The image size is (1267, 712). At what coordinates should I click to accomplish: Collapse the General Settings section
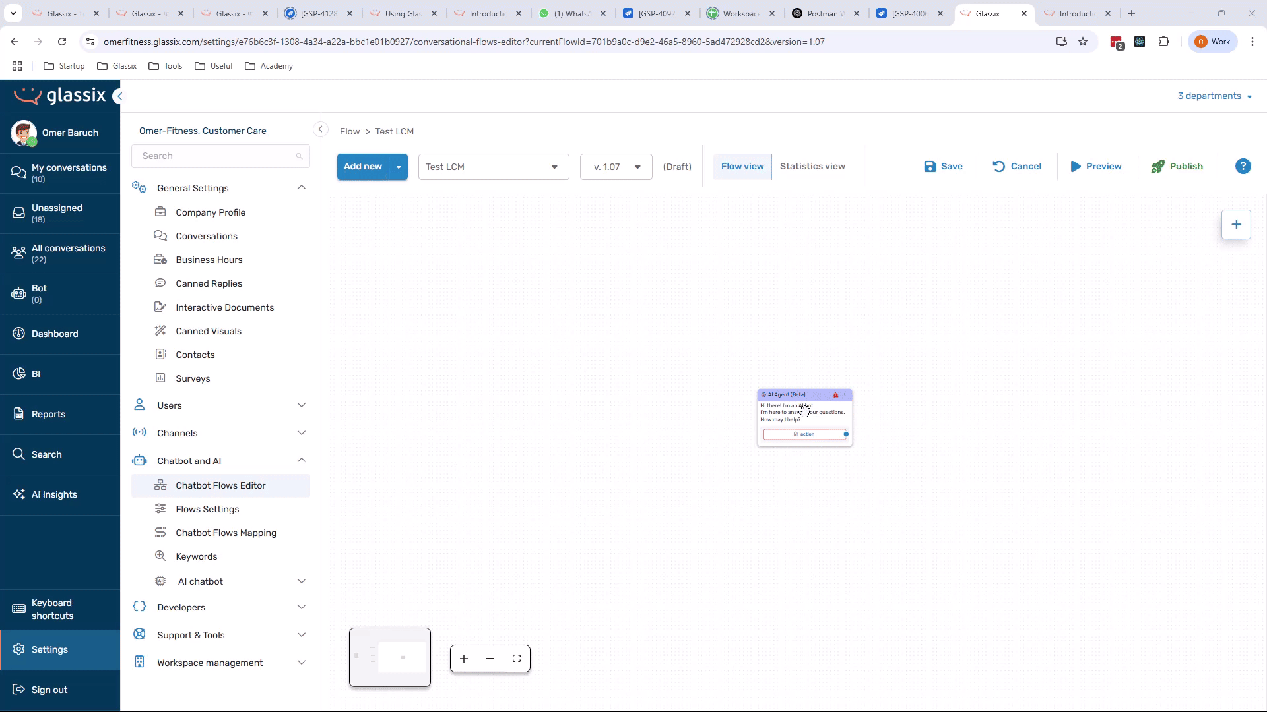(x=302, y=188)
